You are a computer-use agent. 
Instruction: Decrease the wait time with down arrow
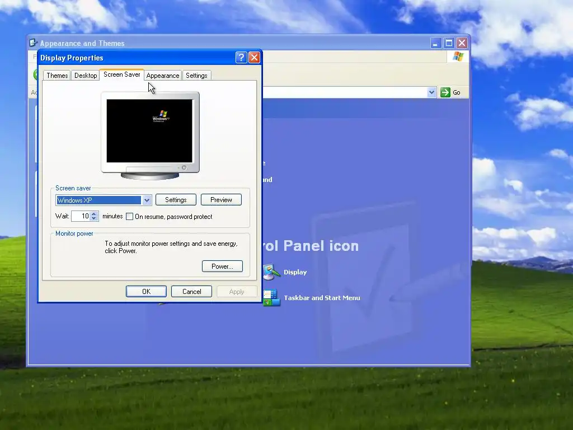pyautogui.click(x=94, y=218)
